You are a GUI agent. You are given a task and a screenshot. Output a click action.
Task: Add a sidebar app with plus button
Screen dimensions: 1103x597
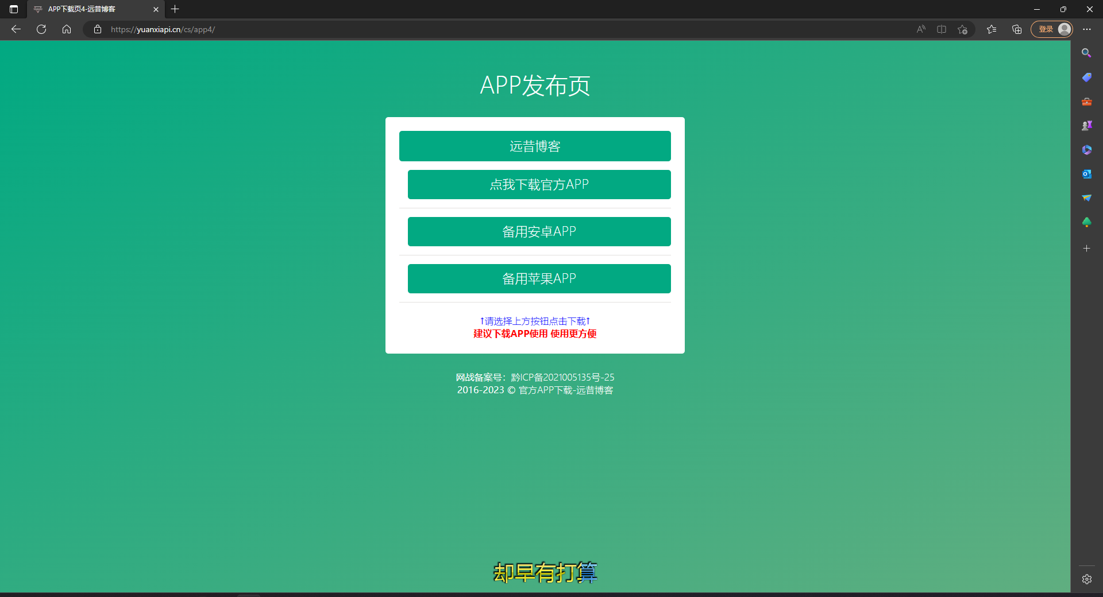1086,249
